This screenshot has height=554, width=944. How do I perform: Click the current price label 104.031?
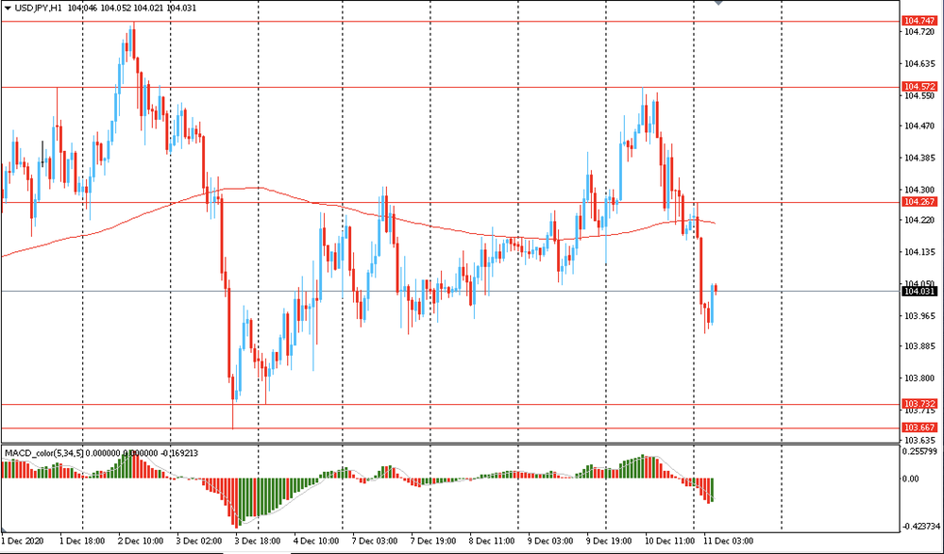[919, 292]
